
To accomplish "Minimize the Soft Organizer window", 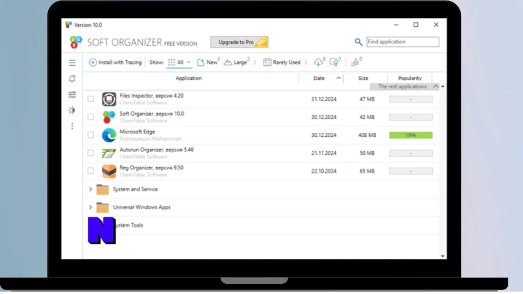I will [396, 24].
